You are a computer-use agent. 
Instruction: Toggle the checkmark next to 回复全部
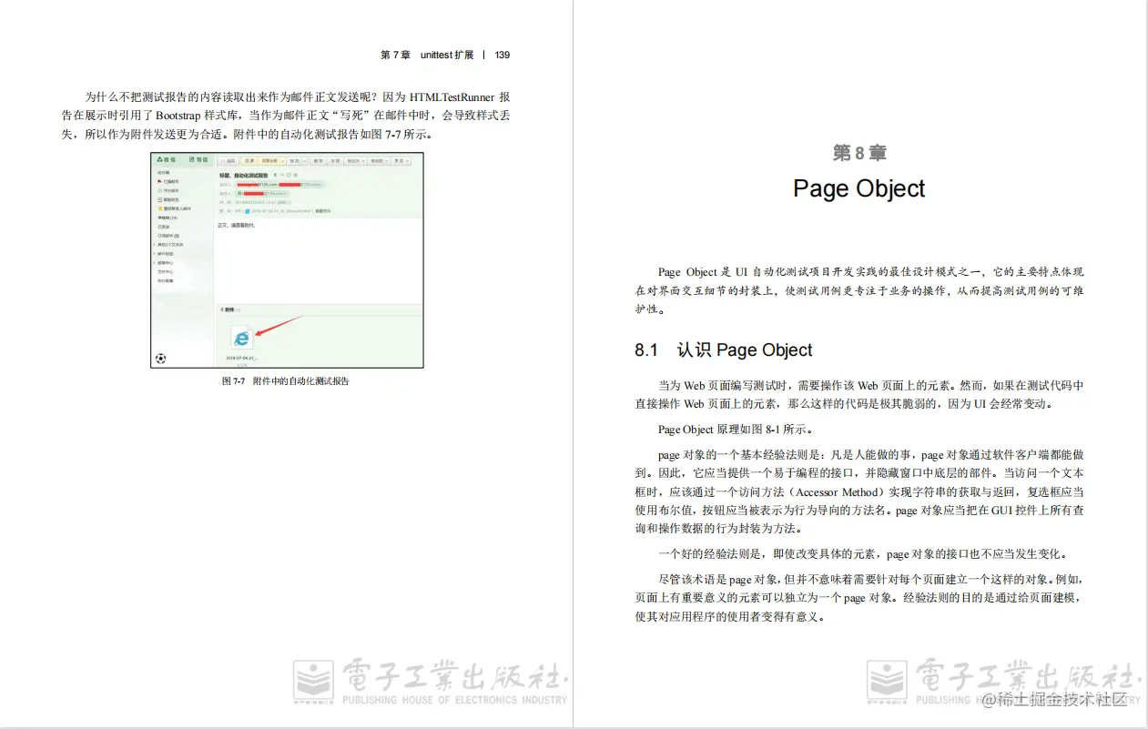[281, 160]
